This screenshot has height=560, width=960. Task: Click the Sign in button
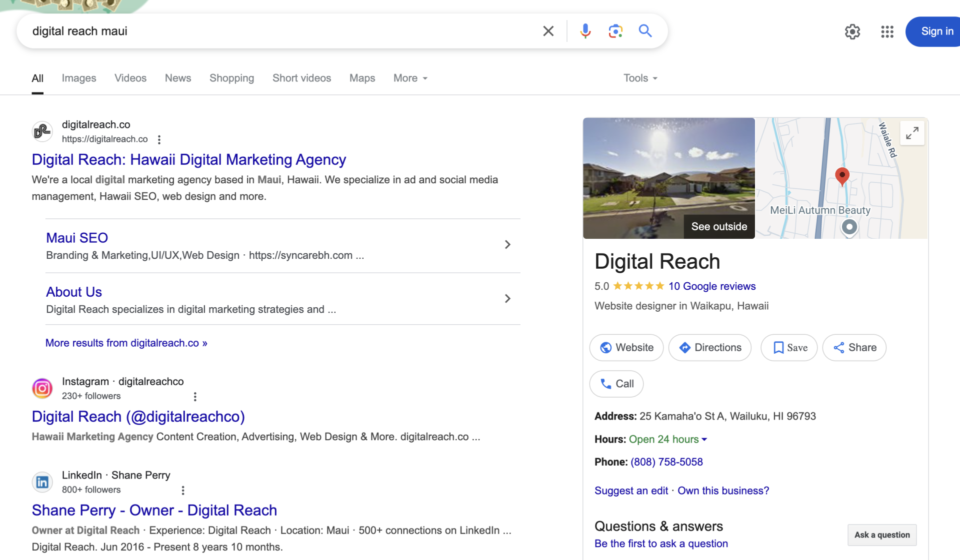(x=936, y=31)
